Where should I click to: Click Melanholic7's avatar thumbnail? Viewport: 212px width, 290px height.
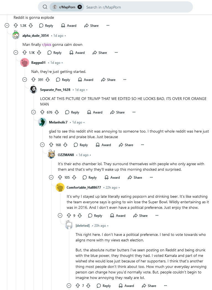coord(42,122)
